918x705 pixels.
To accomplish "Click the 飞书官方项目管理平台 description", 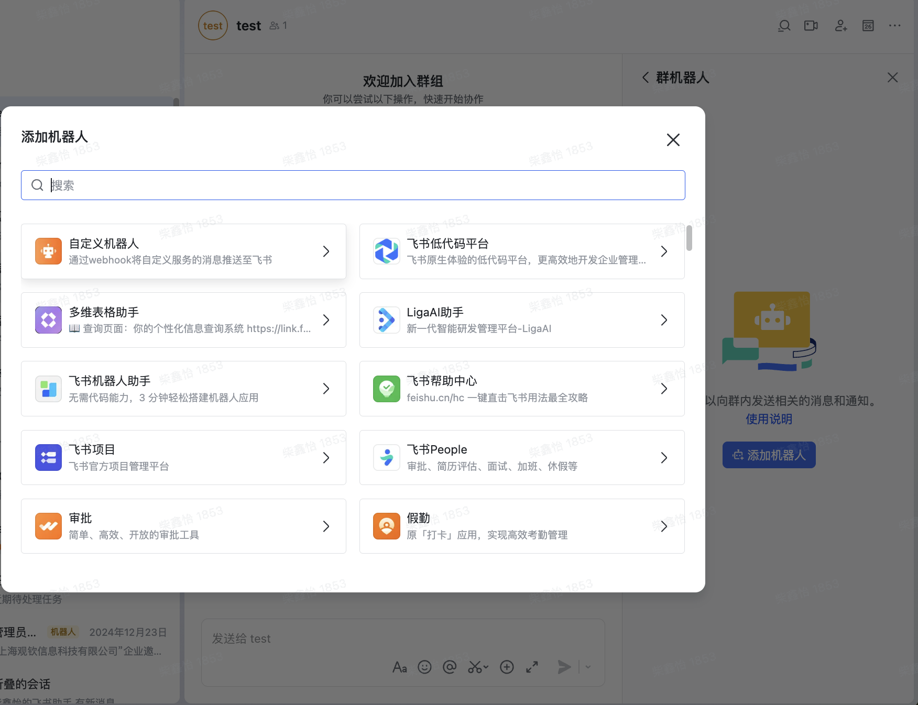I will coord(119,466).
